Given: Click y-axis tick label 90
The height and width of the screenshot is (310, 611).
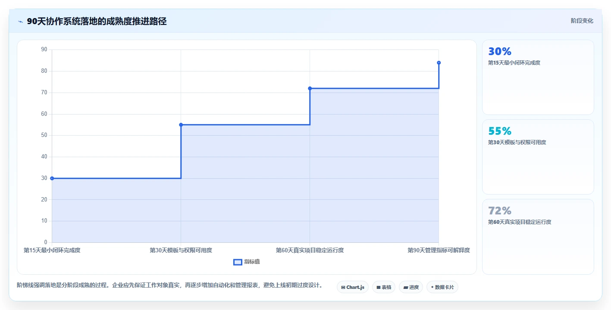Looking at the screenshot, I should (x=44, y=50).
